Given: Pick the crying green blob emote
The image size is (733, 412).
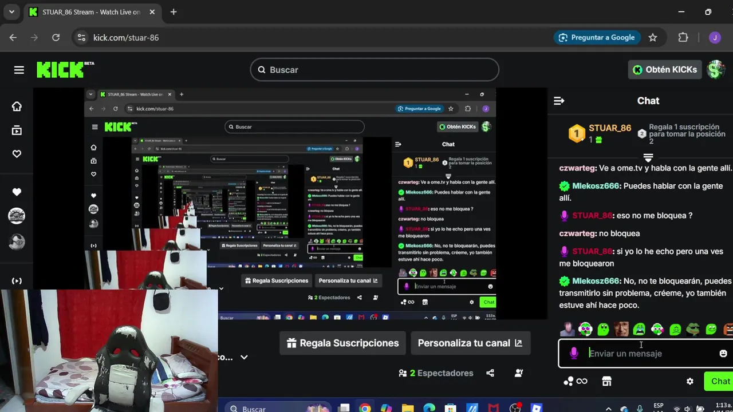Looking at the screenshot, I should coord(639,329).
